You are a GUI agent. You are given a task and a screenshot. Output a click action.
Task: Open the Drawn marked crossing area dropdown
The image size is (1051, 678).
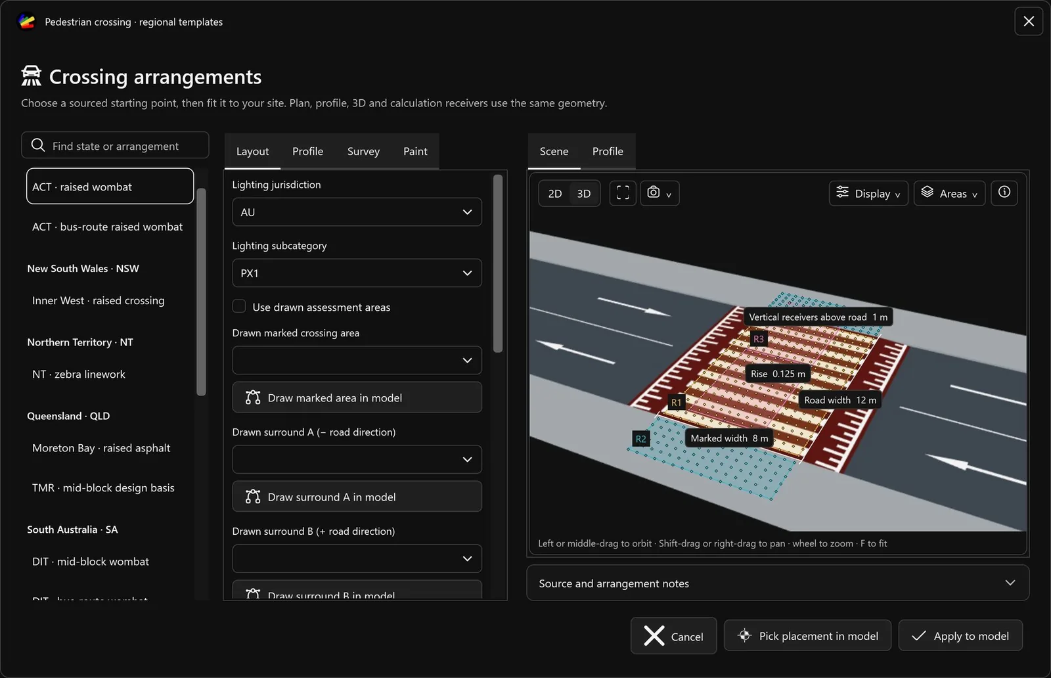(x=357, y=360)
